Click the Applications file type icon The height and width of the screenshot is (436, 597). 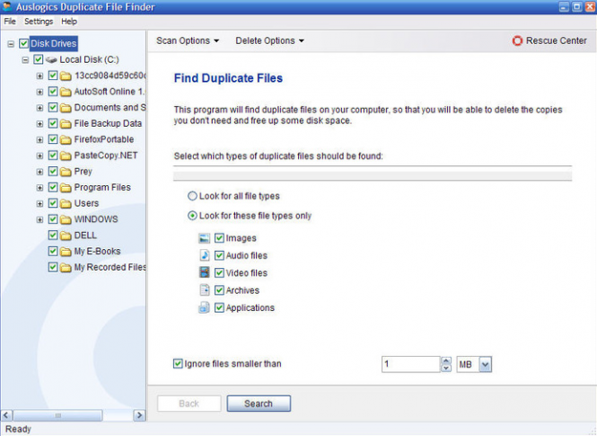click(x=204, y=307)
